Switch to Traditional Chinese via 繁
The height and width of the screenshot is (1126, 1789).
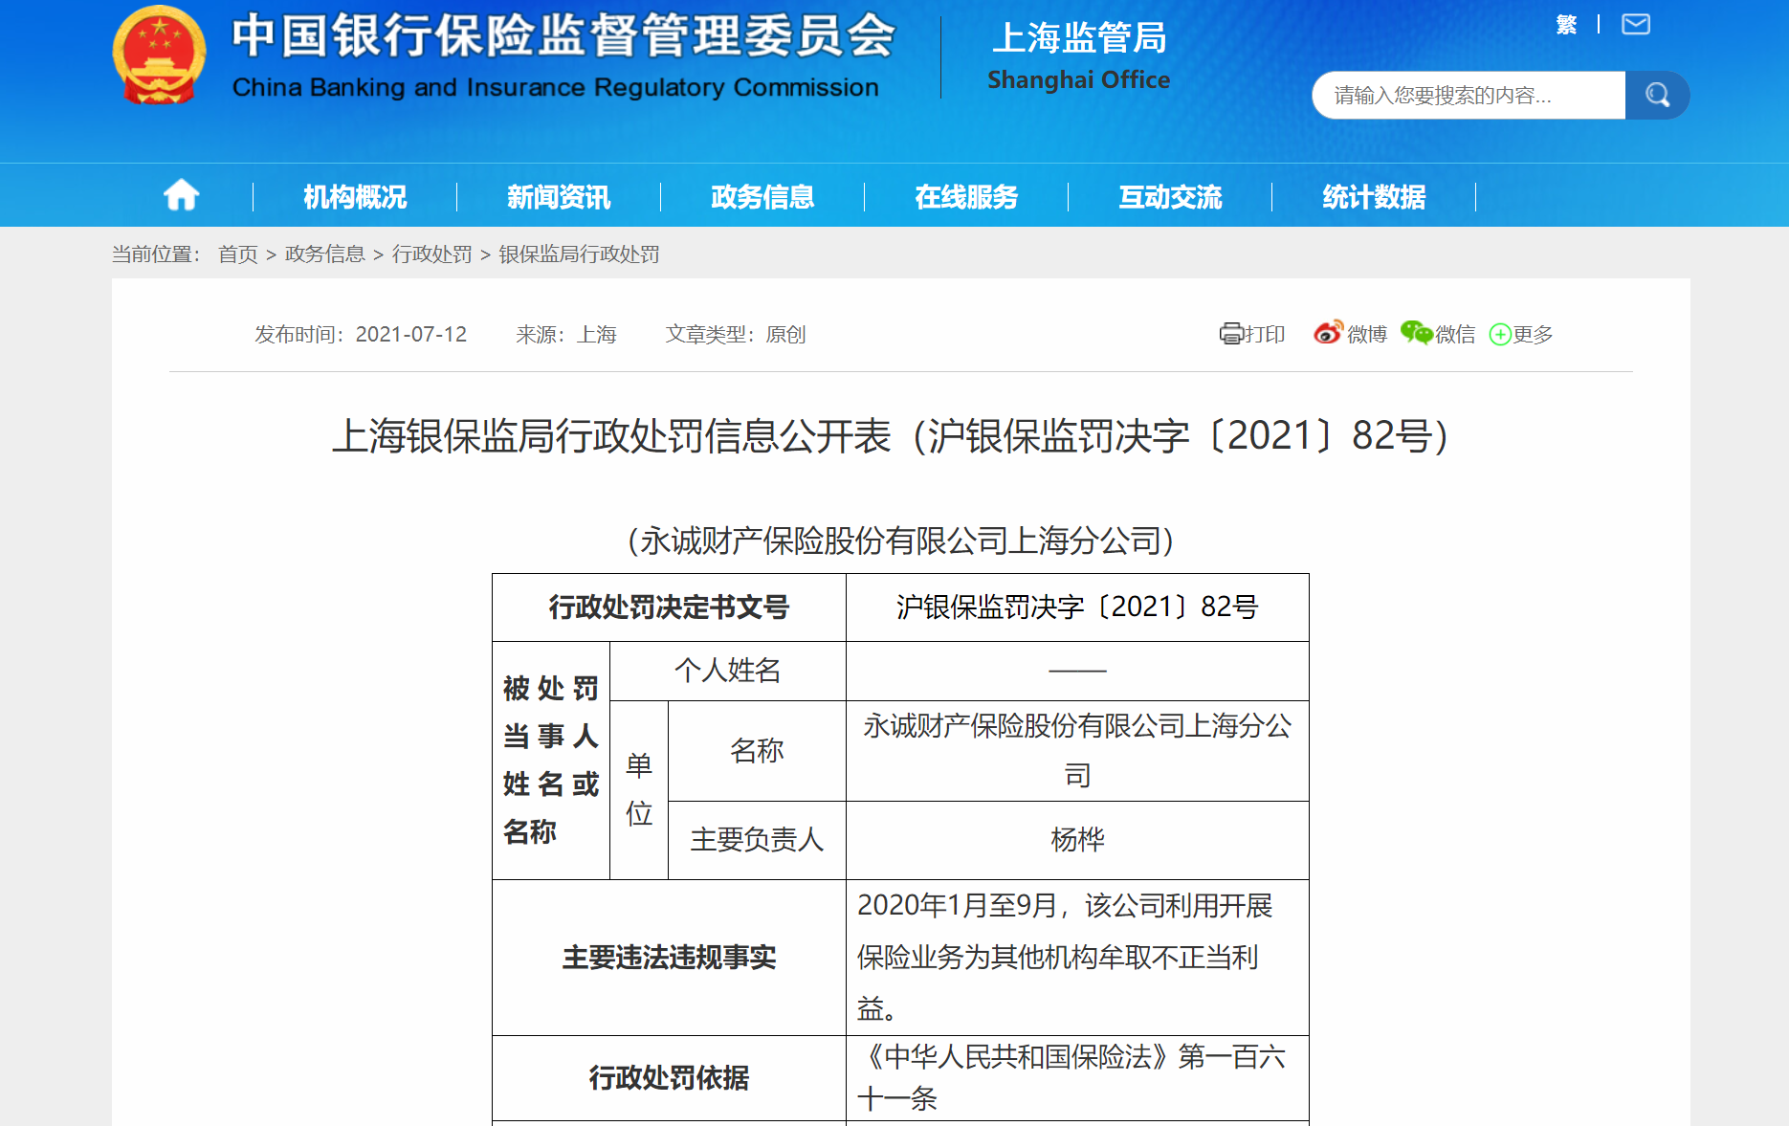point(1566,24)
